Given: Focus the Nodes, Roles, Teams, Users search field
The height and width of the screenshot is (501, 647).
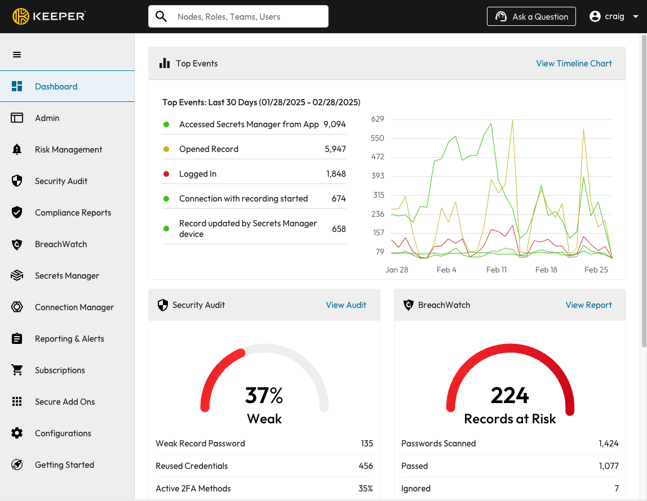Looking at the screenshot, I should 248,17.
